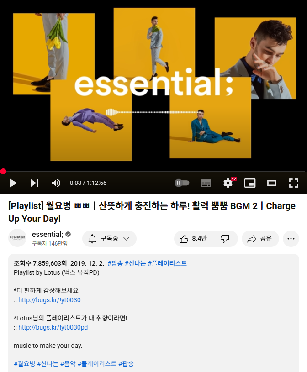Seek on the video progress bar
The height and width of the screenshot is (372, 307).
click(x=153, y=171)
